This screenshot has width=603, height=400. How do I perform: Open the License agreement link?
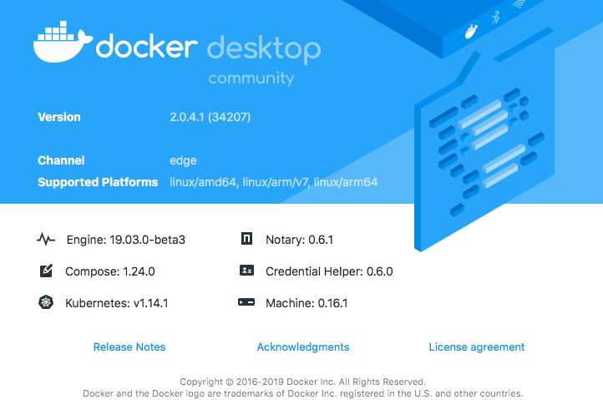tap(477, 347)
